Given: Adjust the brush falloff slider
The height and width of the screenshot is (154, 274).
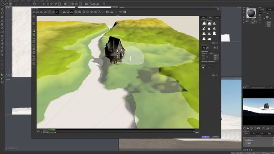Looking at the screenshot, I should tap(210, 59).
